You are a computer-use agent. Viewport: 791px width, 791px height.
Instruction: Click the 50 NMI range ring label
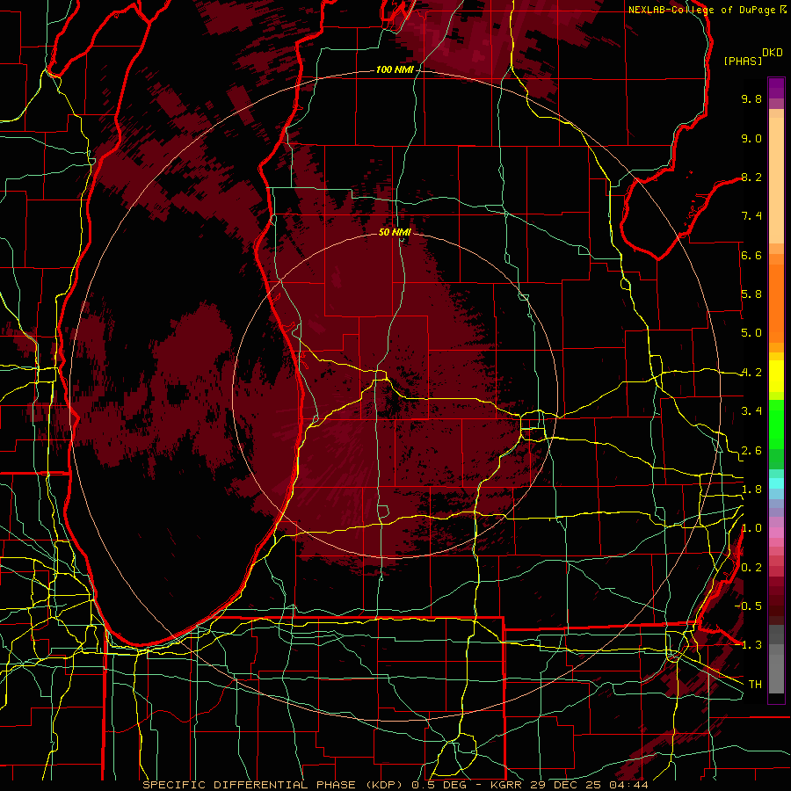(395, 232)
